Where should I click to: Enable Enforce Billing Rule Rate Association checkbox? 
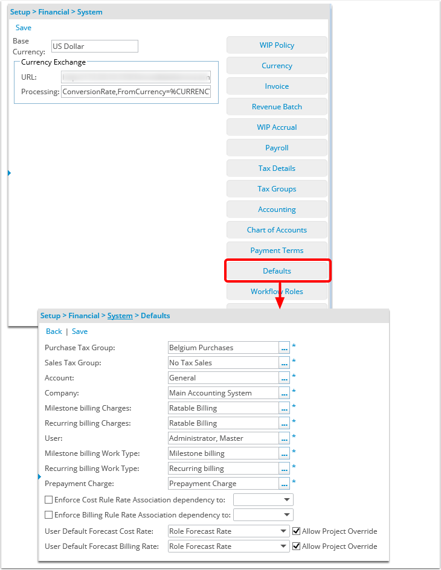pos(48,514)
